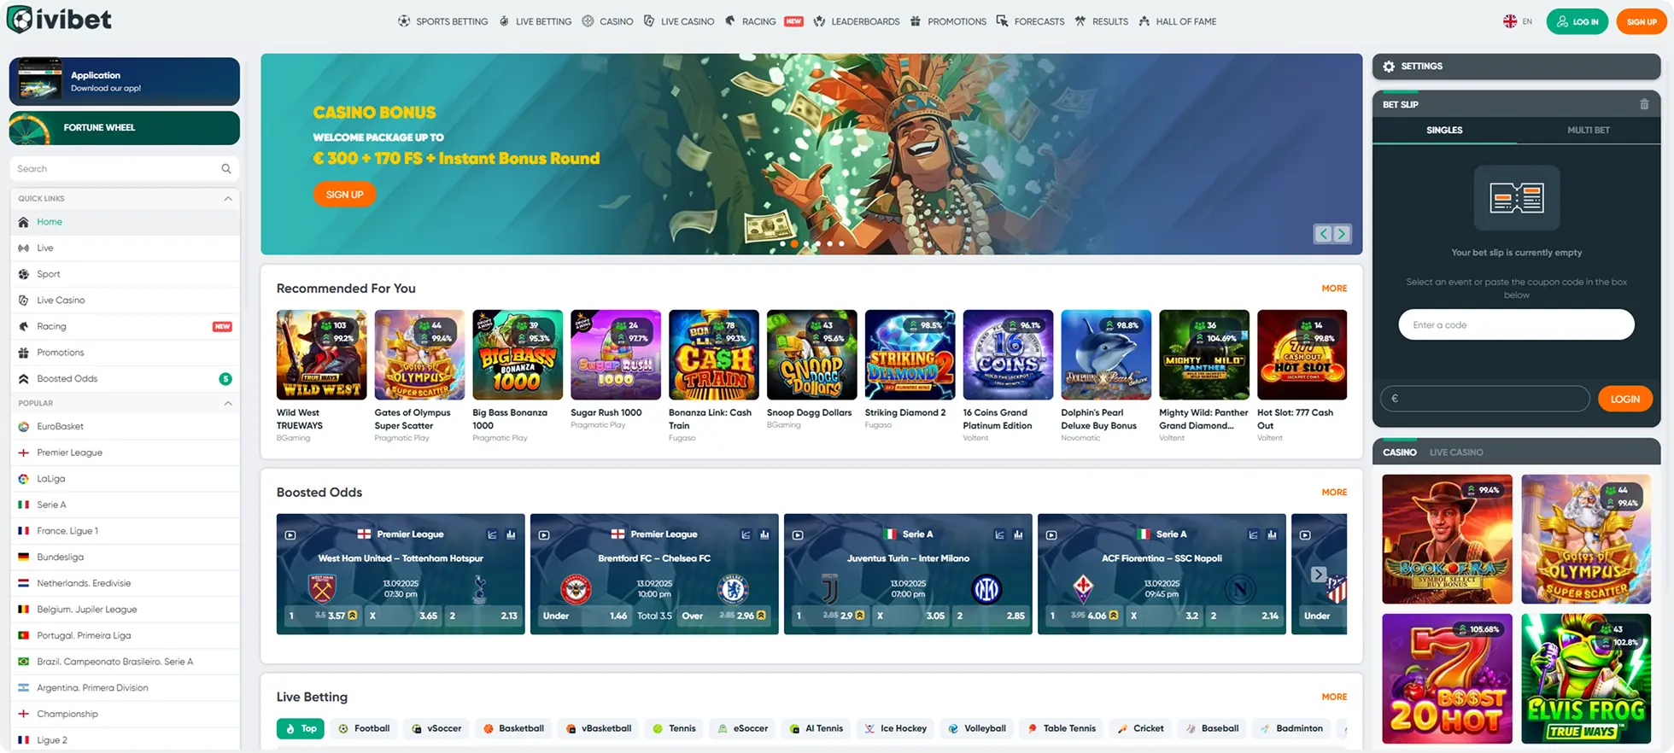Select Ice Hockey live betting filter
The image size is (1674, 753).
point(895,729)
